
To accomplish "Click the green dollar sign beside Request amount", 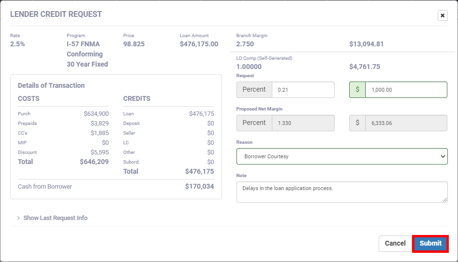I will (357, 90).
